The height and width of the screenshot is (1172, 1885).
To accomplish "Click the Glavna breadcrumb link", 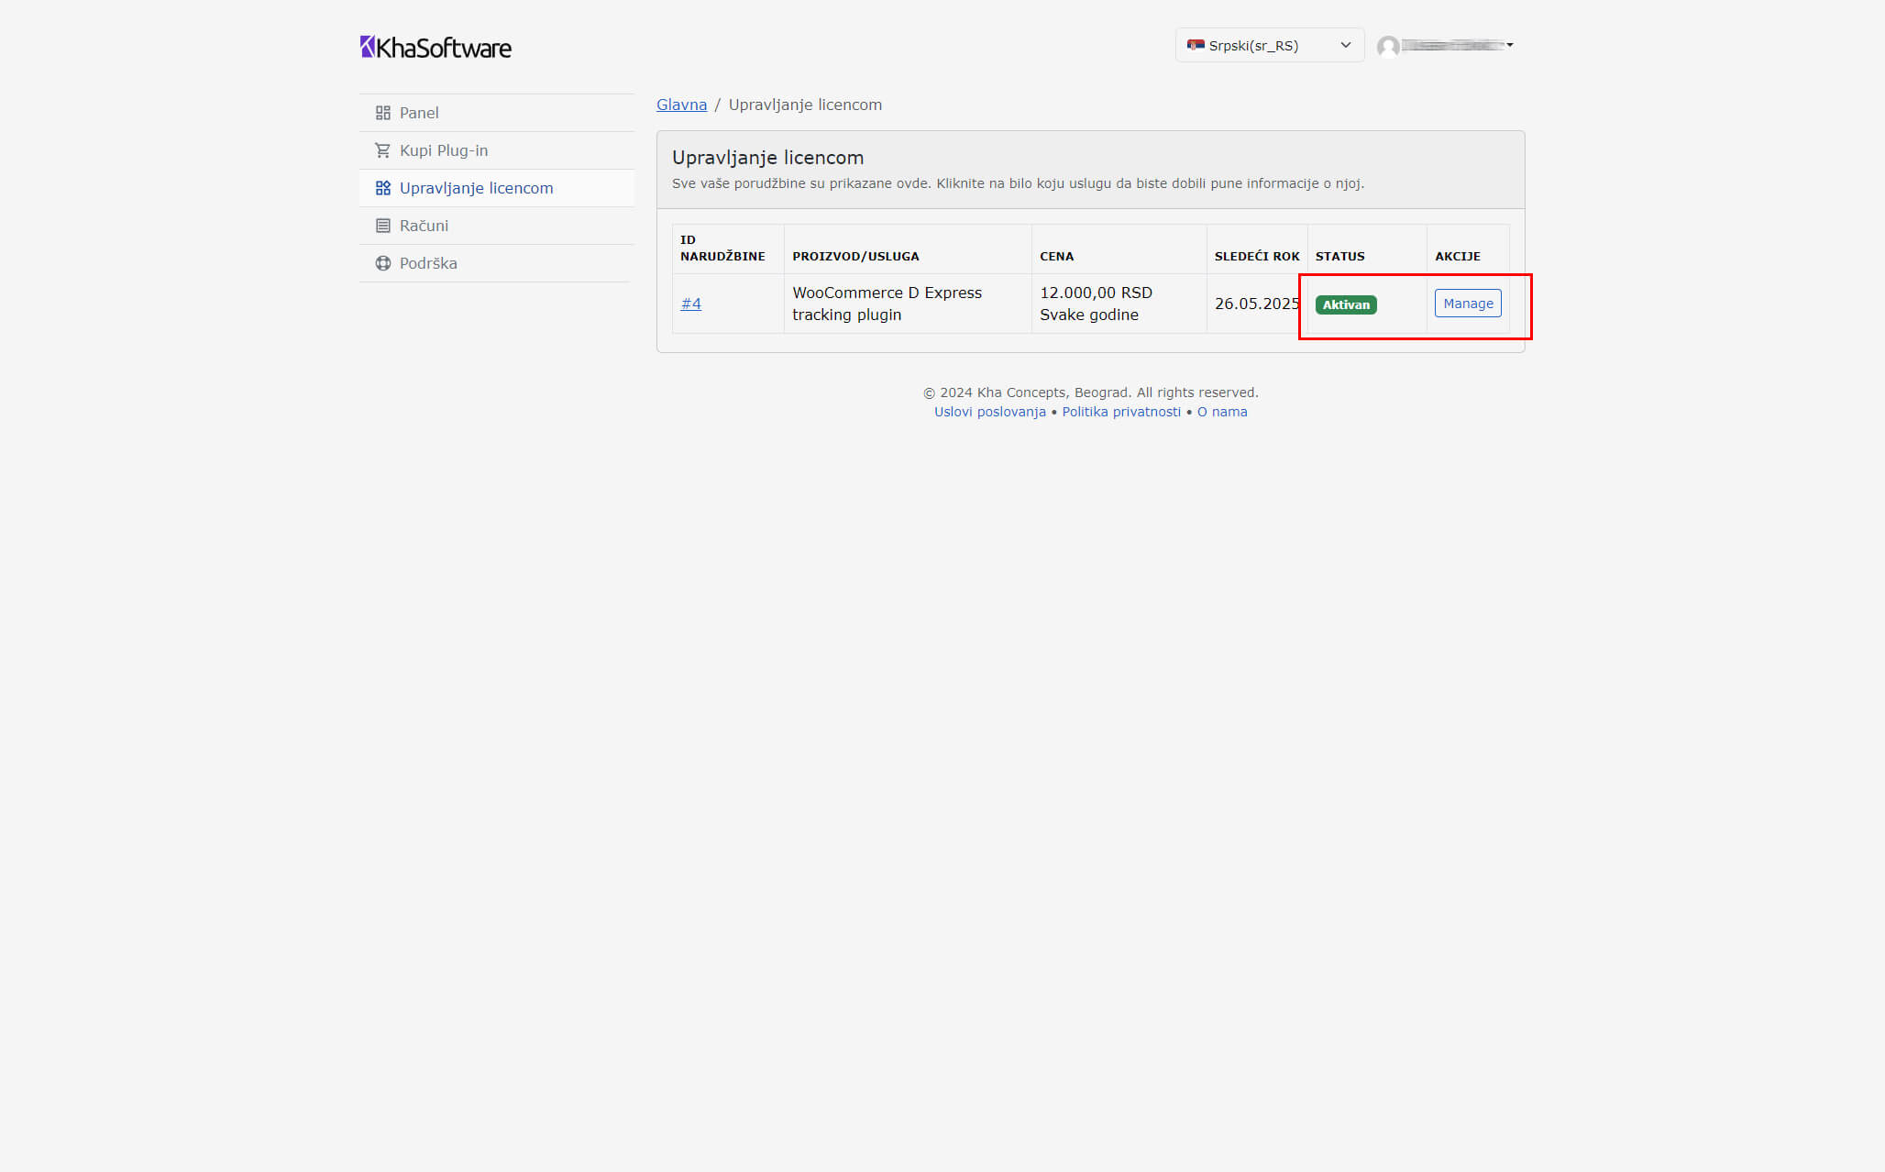I will [681, 105].
